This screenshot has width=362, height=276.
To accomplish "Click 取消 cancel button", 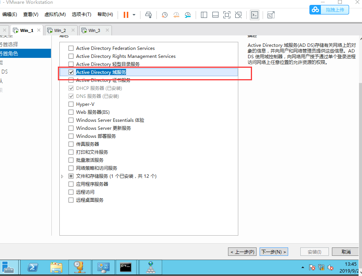I will [346, 252].
